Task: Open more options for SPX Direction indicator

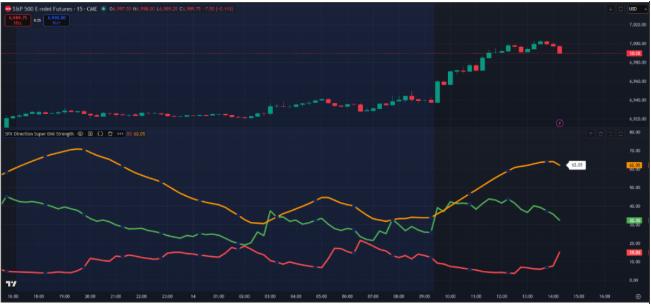Action: click(120, 134)
